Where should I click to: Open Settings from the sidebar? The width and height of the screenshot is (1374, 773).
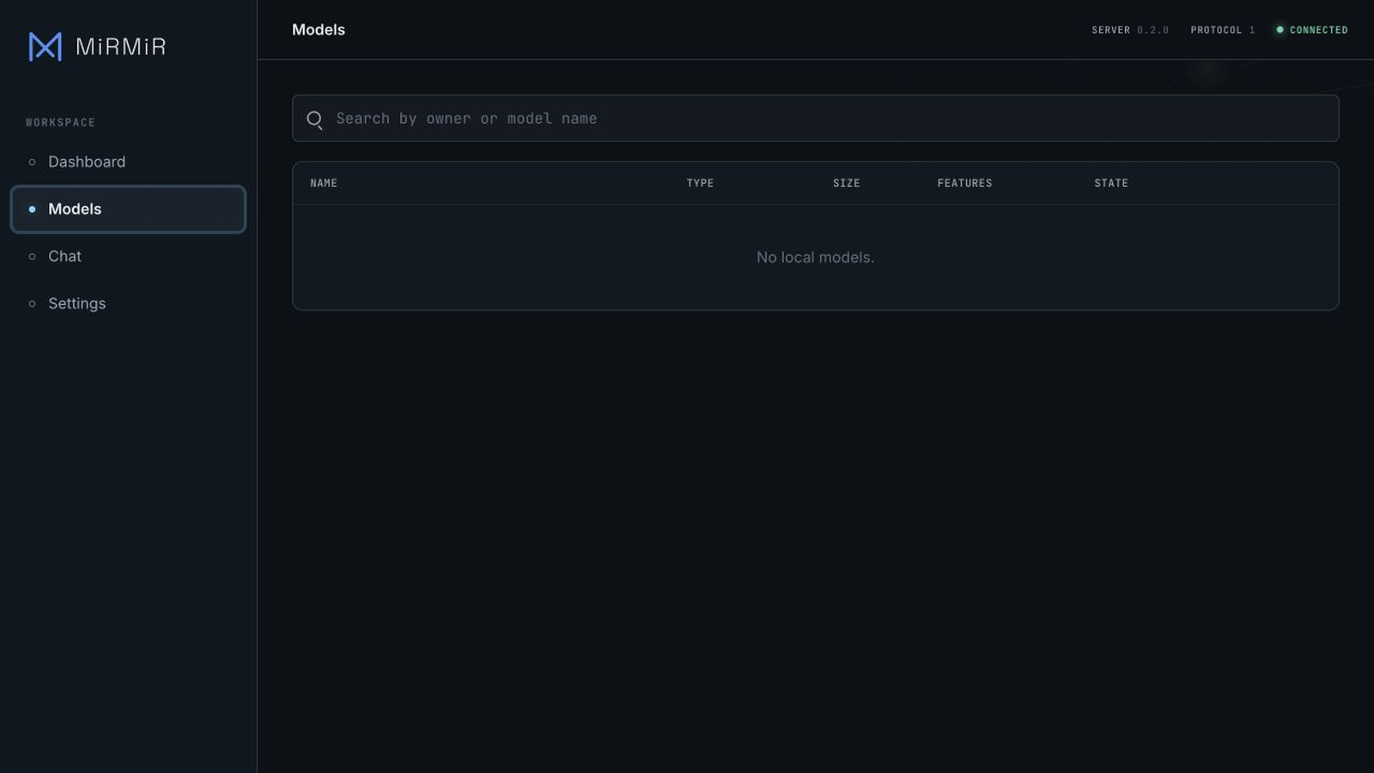[x=128, y=303]
